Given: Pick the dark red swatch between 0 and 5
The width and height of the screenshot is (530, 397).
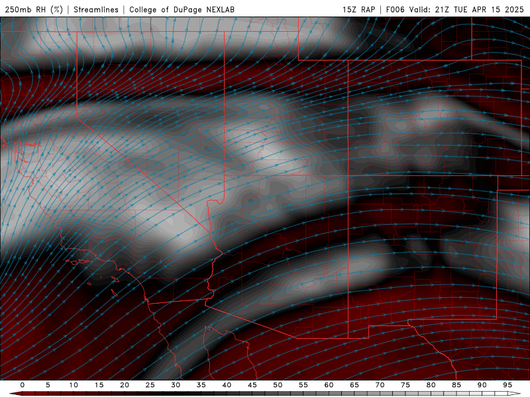Looking at the screenshot, I should tap(35, 394).
